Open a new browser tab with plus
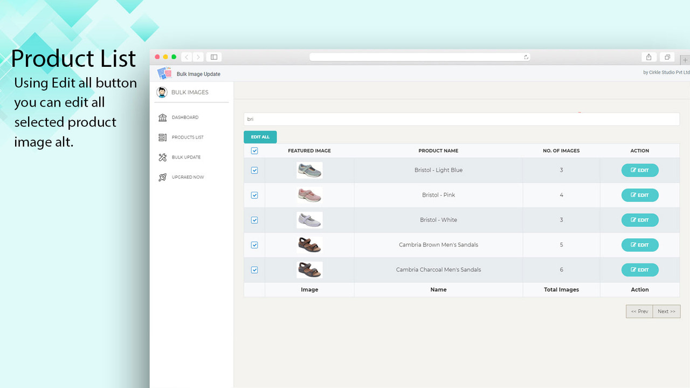The image size is (690, 388). [685, 60]
